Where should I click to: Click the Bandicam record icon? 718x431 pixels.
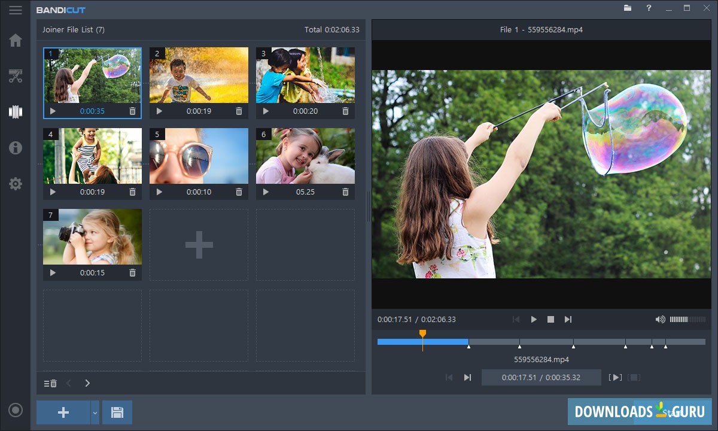pyautogui.click(x=16, y=410)
